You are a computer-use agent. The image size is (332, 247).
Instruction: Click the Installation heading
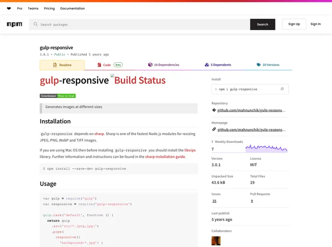tap(55, 121)
